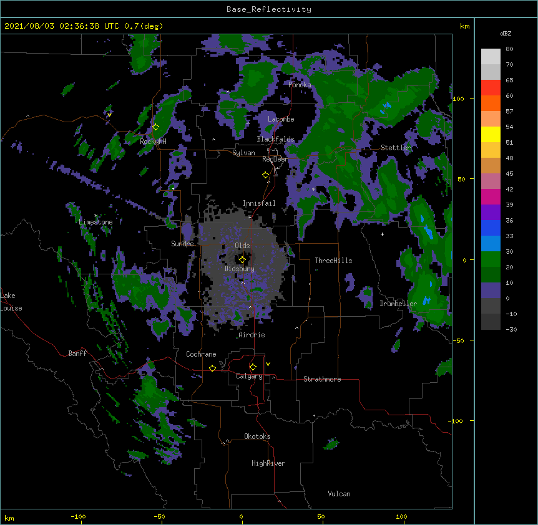
Task: Click the Sylvan town label
Action: (x=243, y=153)
